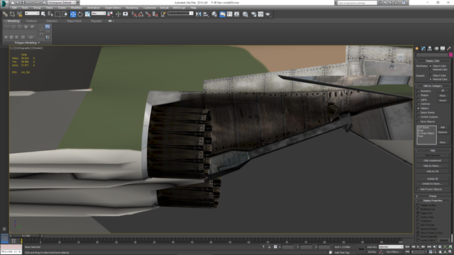
Task: Jump to the end frame control
Action: [x=429, y=246]
